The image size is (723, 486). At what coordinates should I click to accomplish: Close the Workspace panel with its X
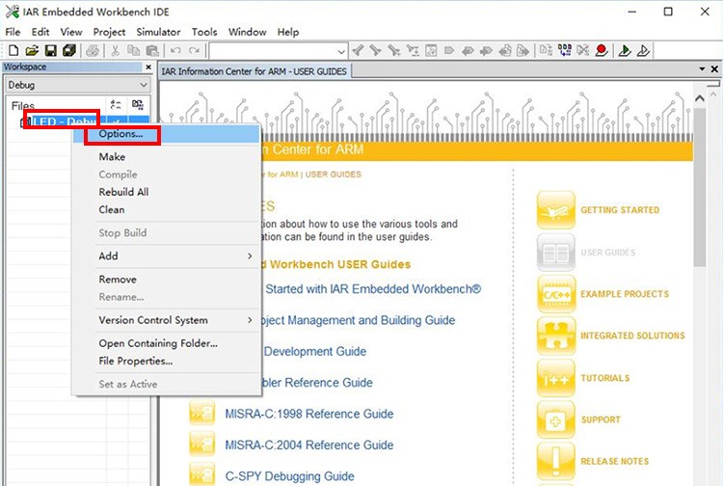[x=147, y=67]
